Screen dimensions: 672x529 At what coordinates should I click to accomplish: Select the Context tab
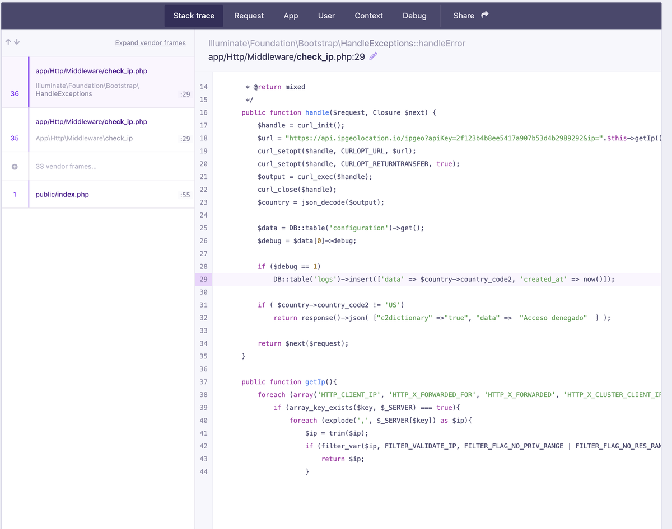[x=368, y=16]
